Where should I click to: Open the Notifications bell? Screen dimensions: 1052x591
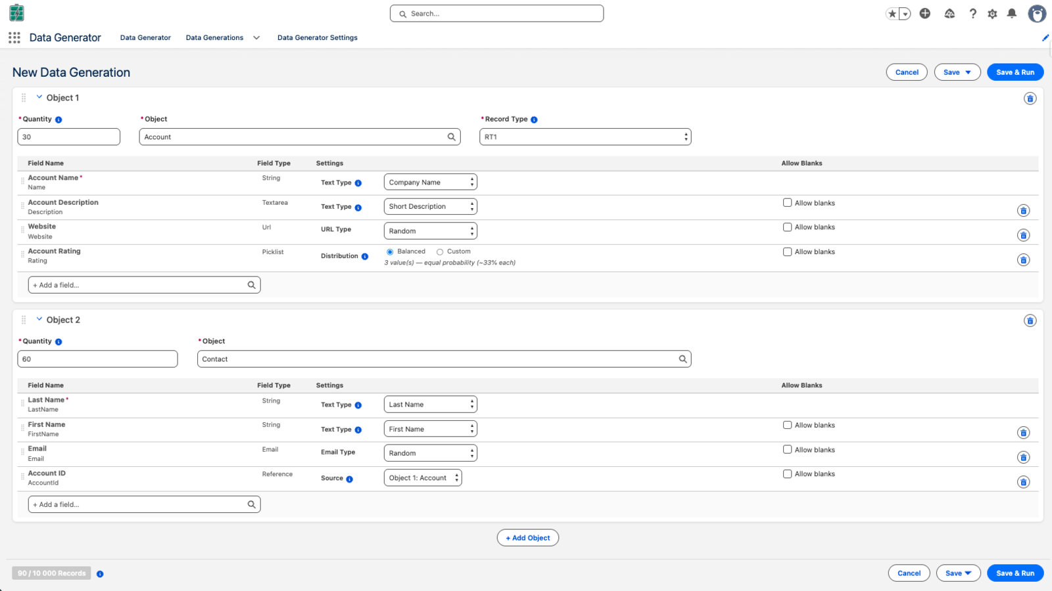point(1012,13)
